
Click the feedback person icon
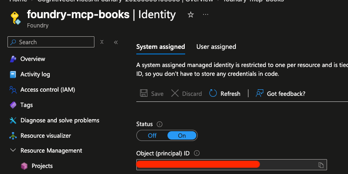coord(260,93)
